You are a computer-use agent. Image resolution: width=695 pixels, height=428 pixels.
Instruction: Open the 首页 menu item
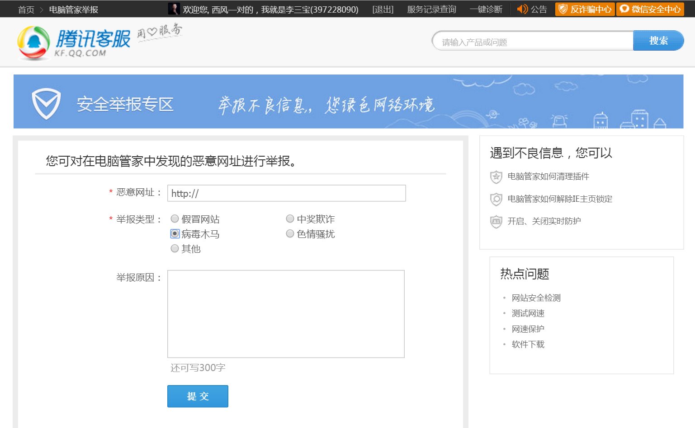25,9
